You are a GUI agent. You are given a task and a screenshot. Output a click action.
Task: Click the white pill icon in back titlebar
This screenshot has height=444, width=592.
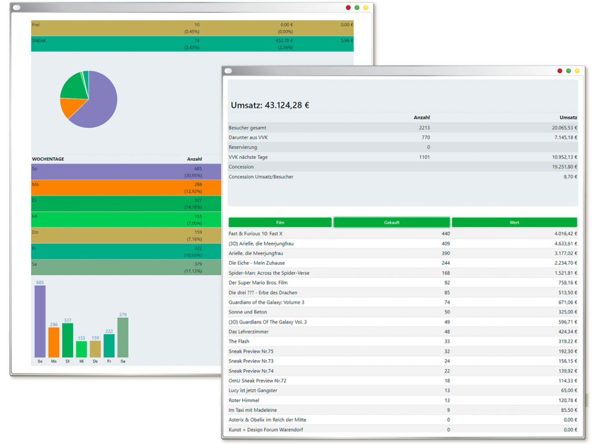(17, 7)
